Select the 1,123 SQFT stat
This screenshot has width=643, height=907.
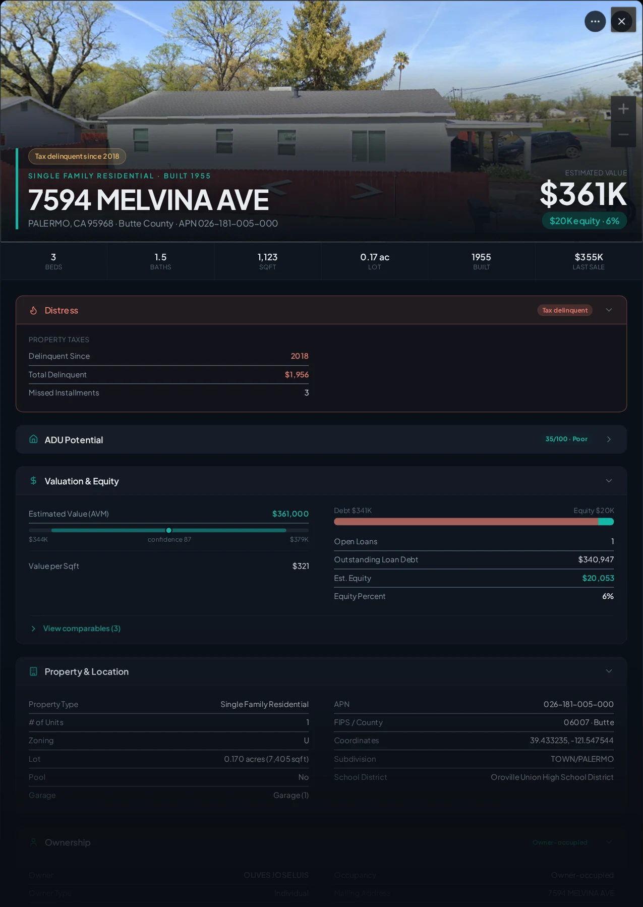pos(267,261)
